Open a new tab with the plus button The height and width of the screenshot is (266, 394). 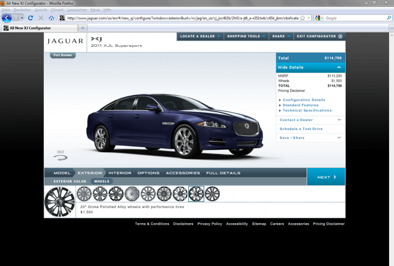(83, 28)
